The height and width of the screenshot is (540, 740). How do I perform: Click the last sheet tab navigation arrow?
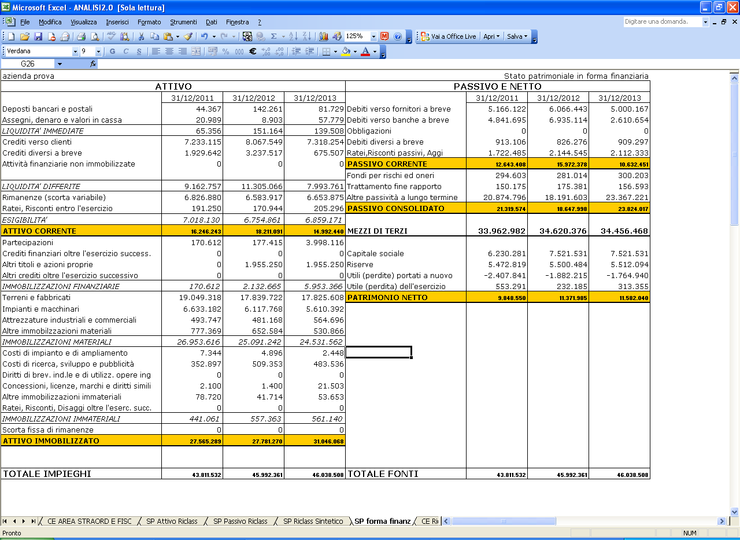[x=33, y=521]
